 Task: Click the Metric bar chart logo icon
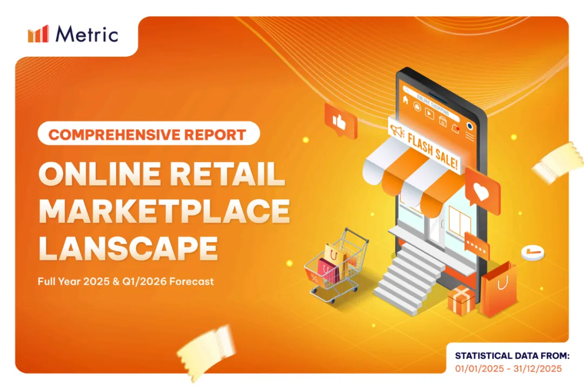38,34
